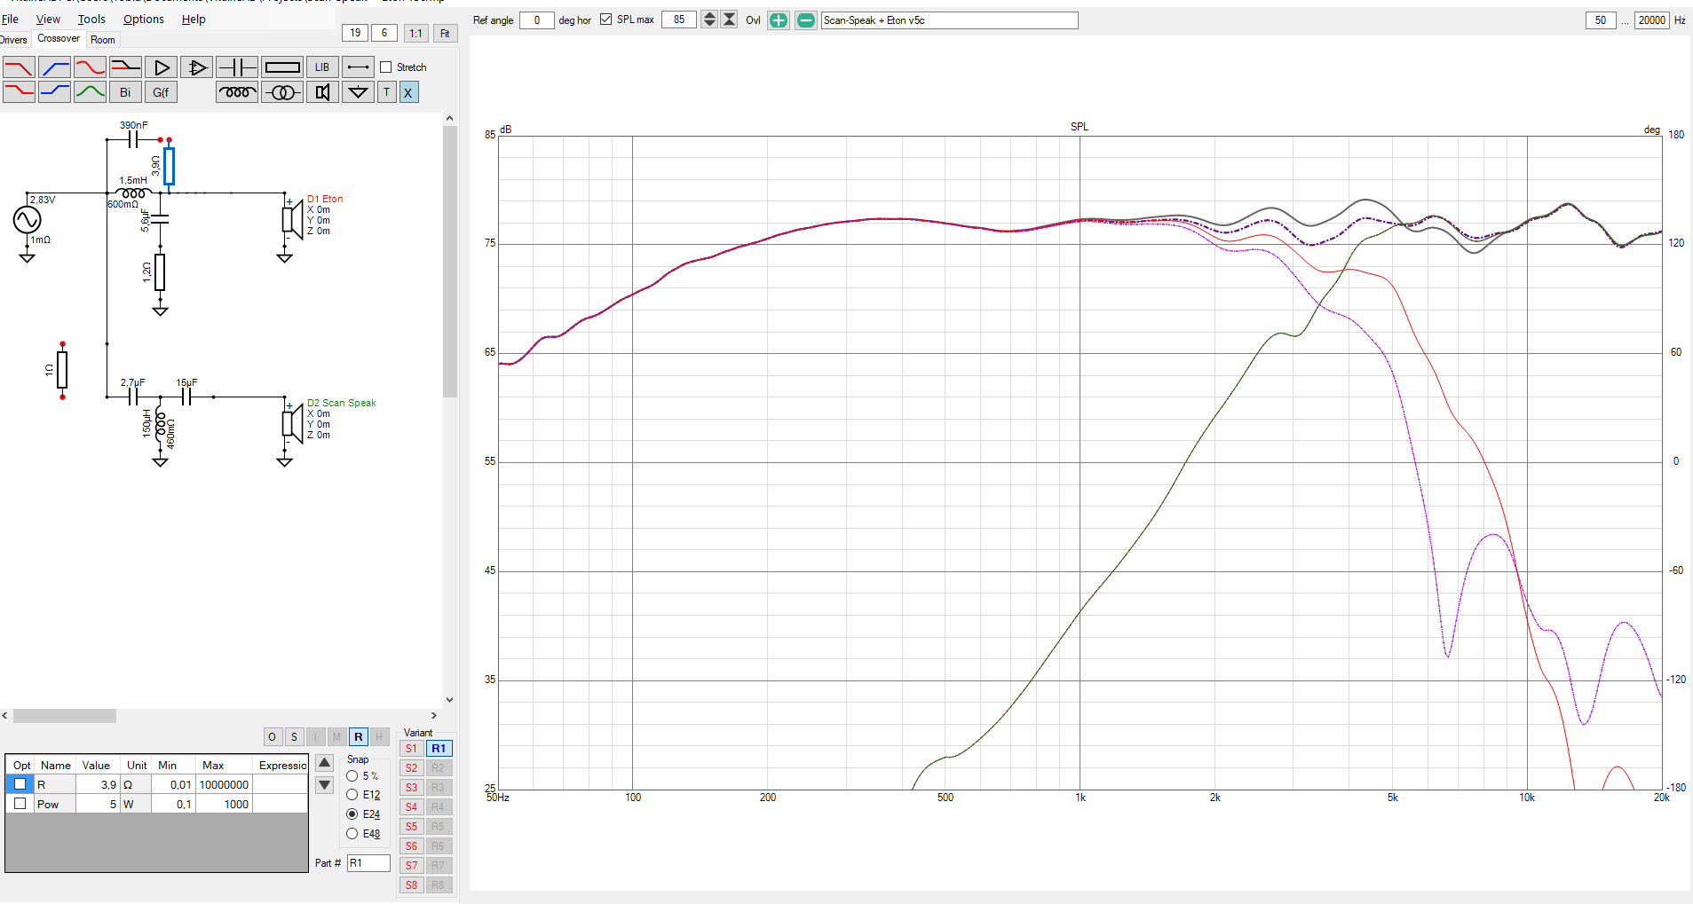
Task: Switch to the Crossover tab
Action: click(59, 38)
